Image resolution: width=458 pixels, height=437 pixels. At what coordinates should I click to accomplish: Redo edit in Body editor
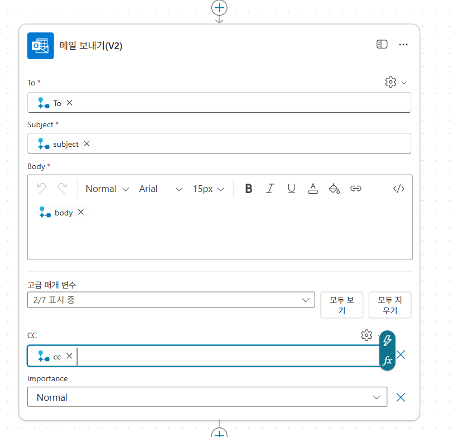pos(62,189)
